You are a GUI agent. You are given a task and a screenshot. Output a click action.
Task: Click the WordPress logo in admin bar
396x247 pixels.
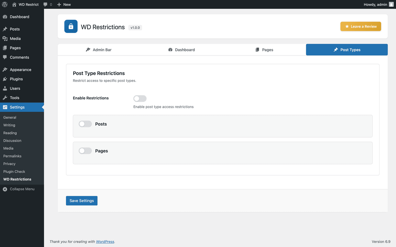click(x=5, y=5)
